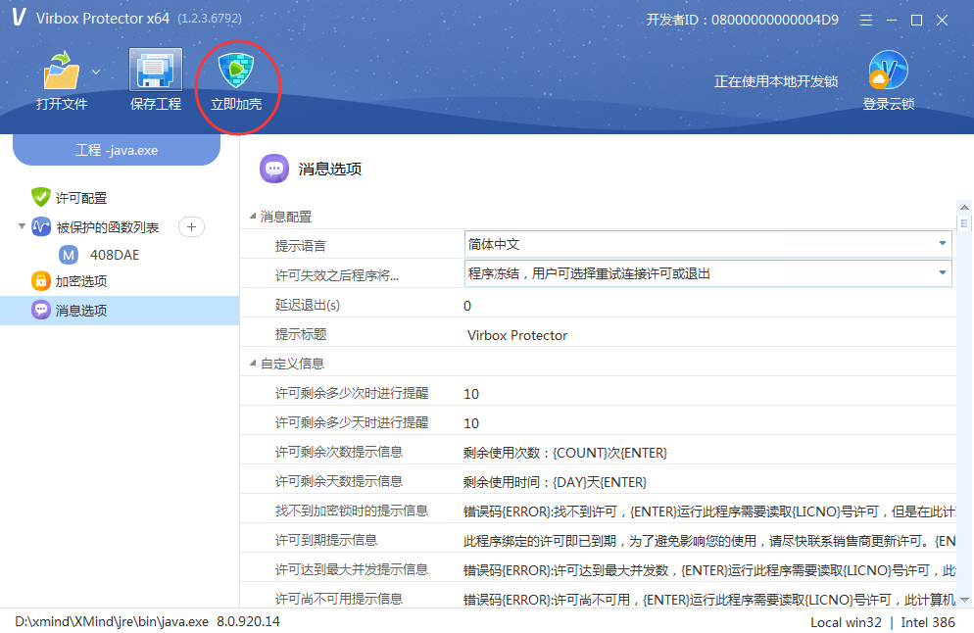Click version 8.0.920.14 in status bar
The width and height of the screenshot is (974, 633).
coord(249,621)
